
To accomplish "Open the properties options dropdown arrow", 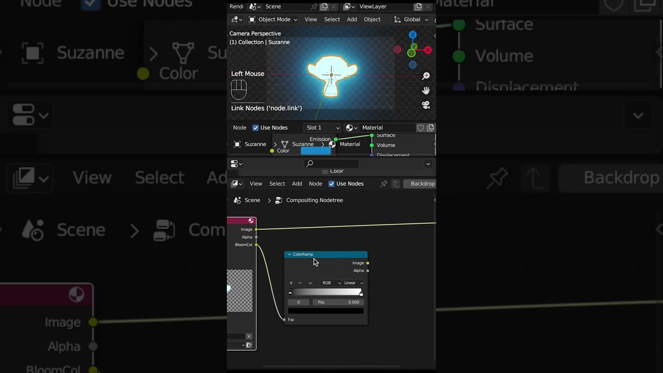I will [x=428, y=164].
